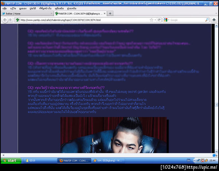Click the Twitter bird icon on the tab
219x171 pixels.
(x=4, y=13)
